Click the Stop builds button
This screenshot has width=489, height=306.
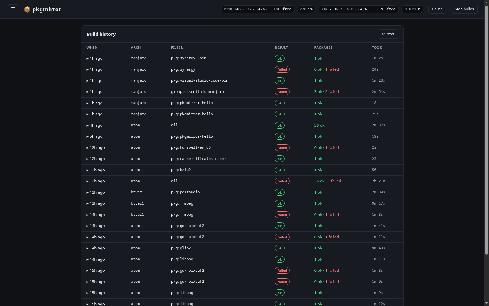pos(464,9)
